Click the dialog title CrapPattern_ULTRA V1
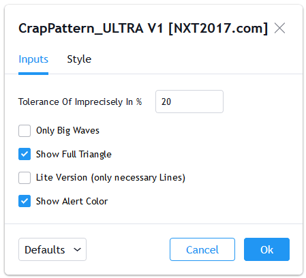Screen dimensions: 306x278 (x=143, y=29)
